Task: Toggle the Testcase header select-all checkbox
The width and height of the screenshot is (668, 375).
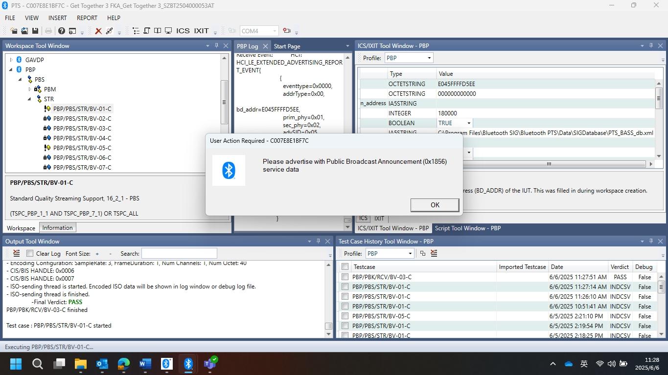Action: click(345, 266)
